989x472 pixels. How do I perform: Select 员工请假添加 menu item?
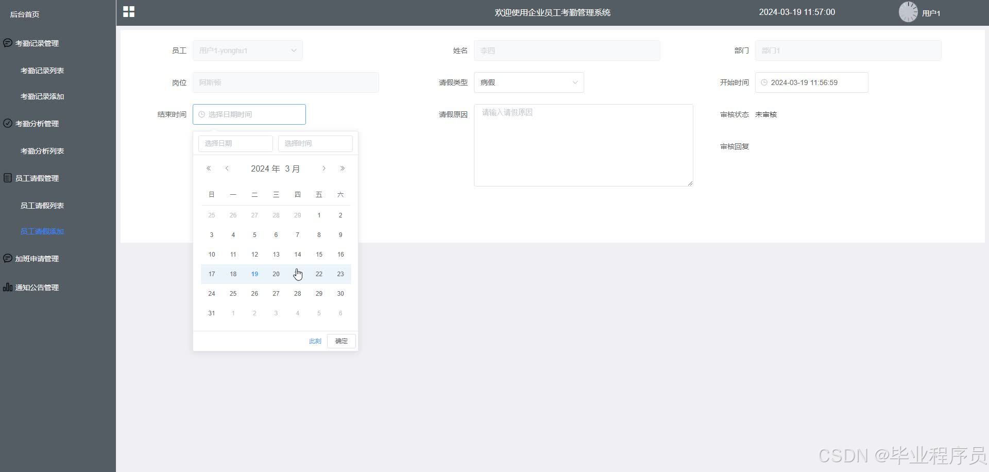coord(42,231)
